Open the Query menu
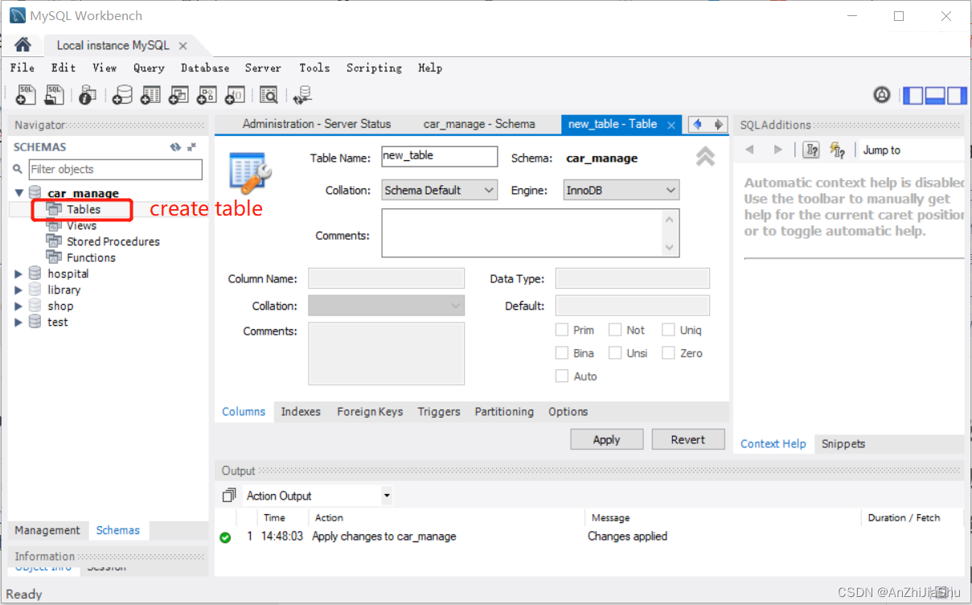Image resolution: width=972 pixels, height=605 pixels. [x=149, y=68]
